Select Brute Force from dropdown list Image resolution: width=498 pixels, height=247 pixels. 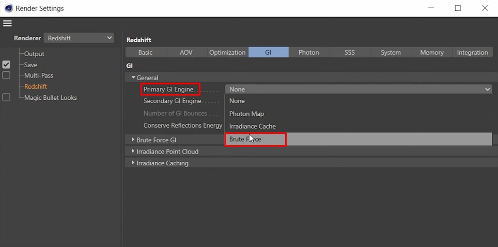[x=245, y=139]
